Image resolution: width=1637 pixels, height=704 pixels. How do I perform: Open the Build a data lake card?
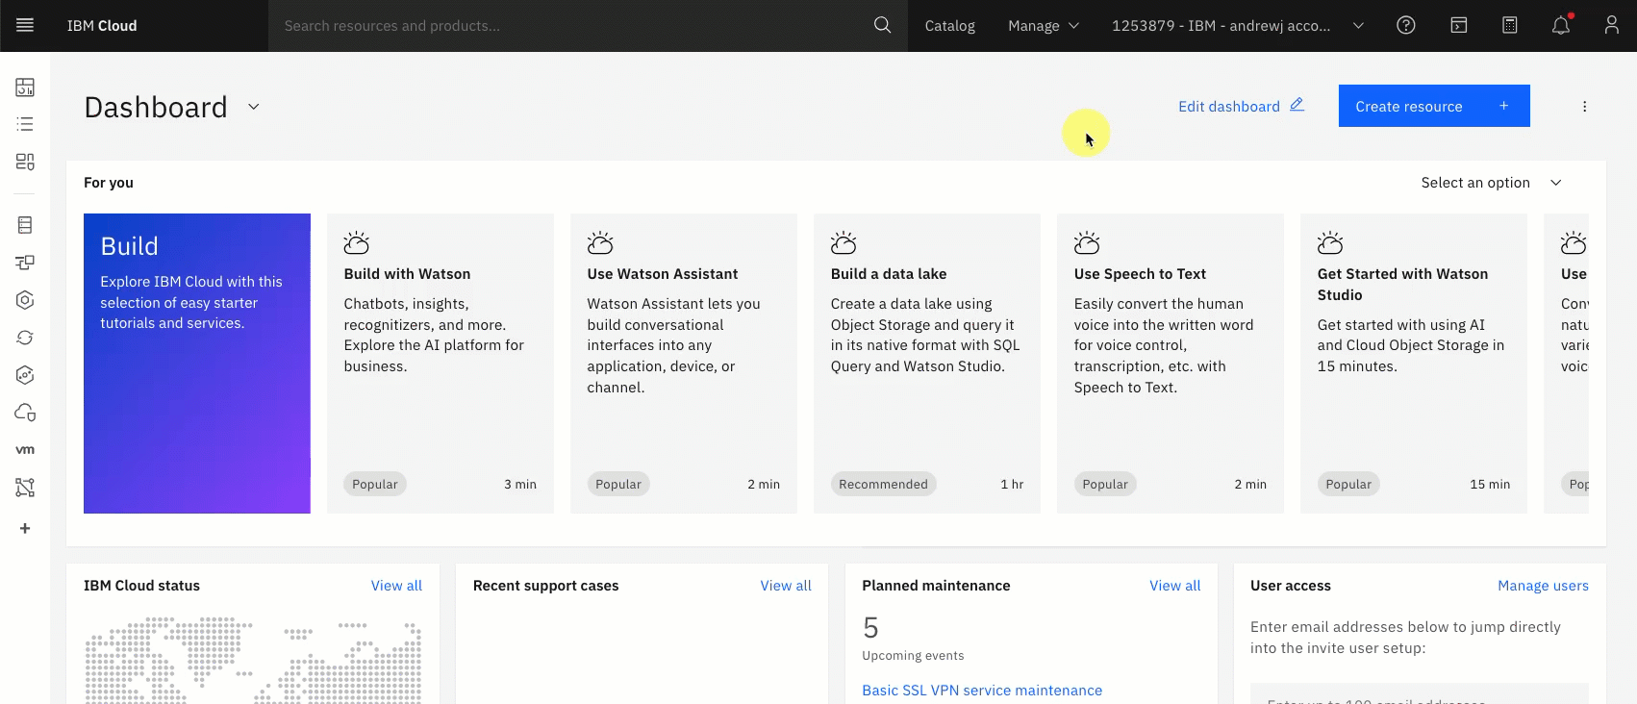click(x=927, y=364)
